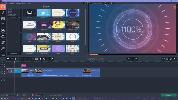This screenshot has height=100, width=178.
Task: Detach the preview window icon
Action: [167, 59]
